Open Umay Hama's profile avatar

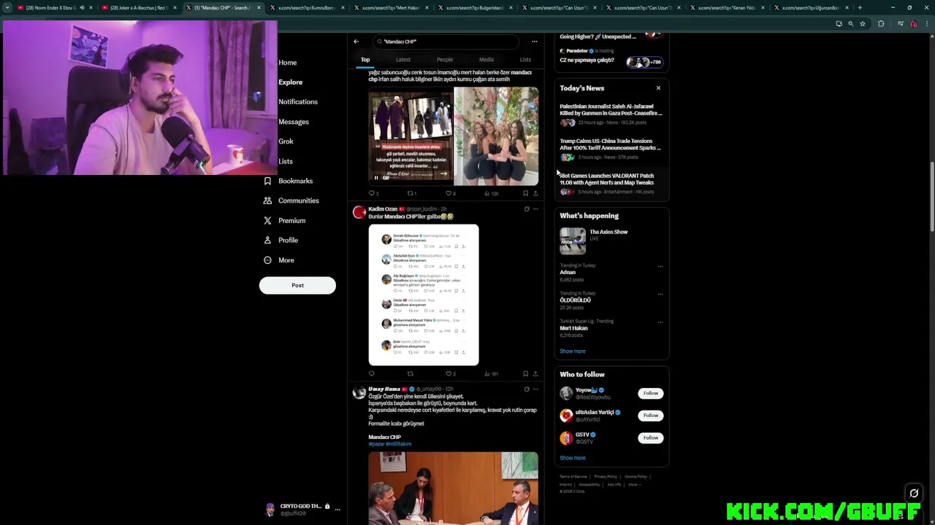click(x=359, y=393)
